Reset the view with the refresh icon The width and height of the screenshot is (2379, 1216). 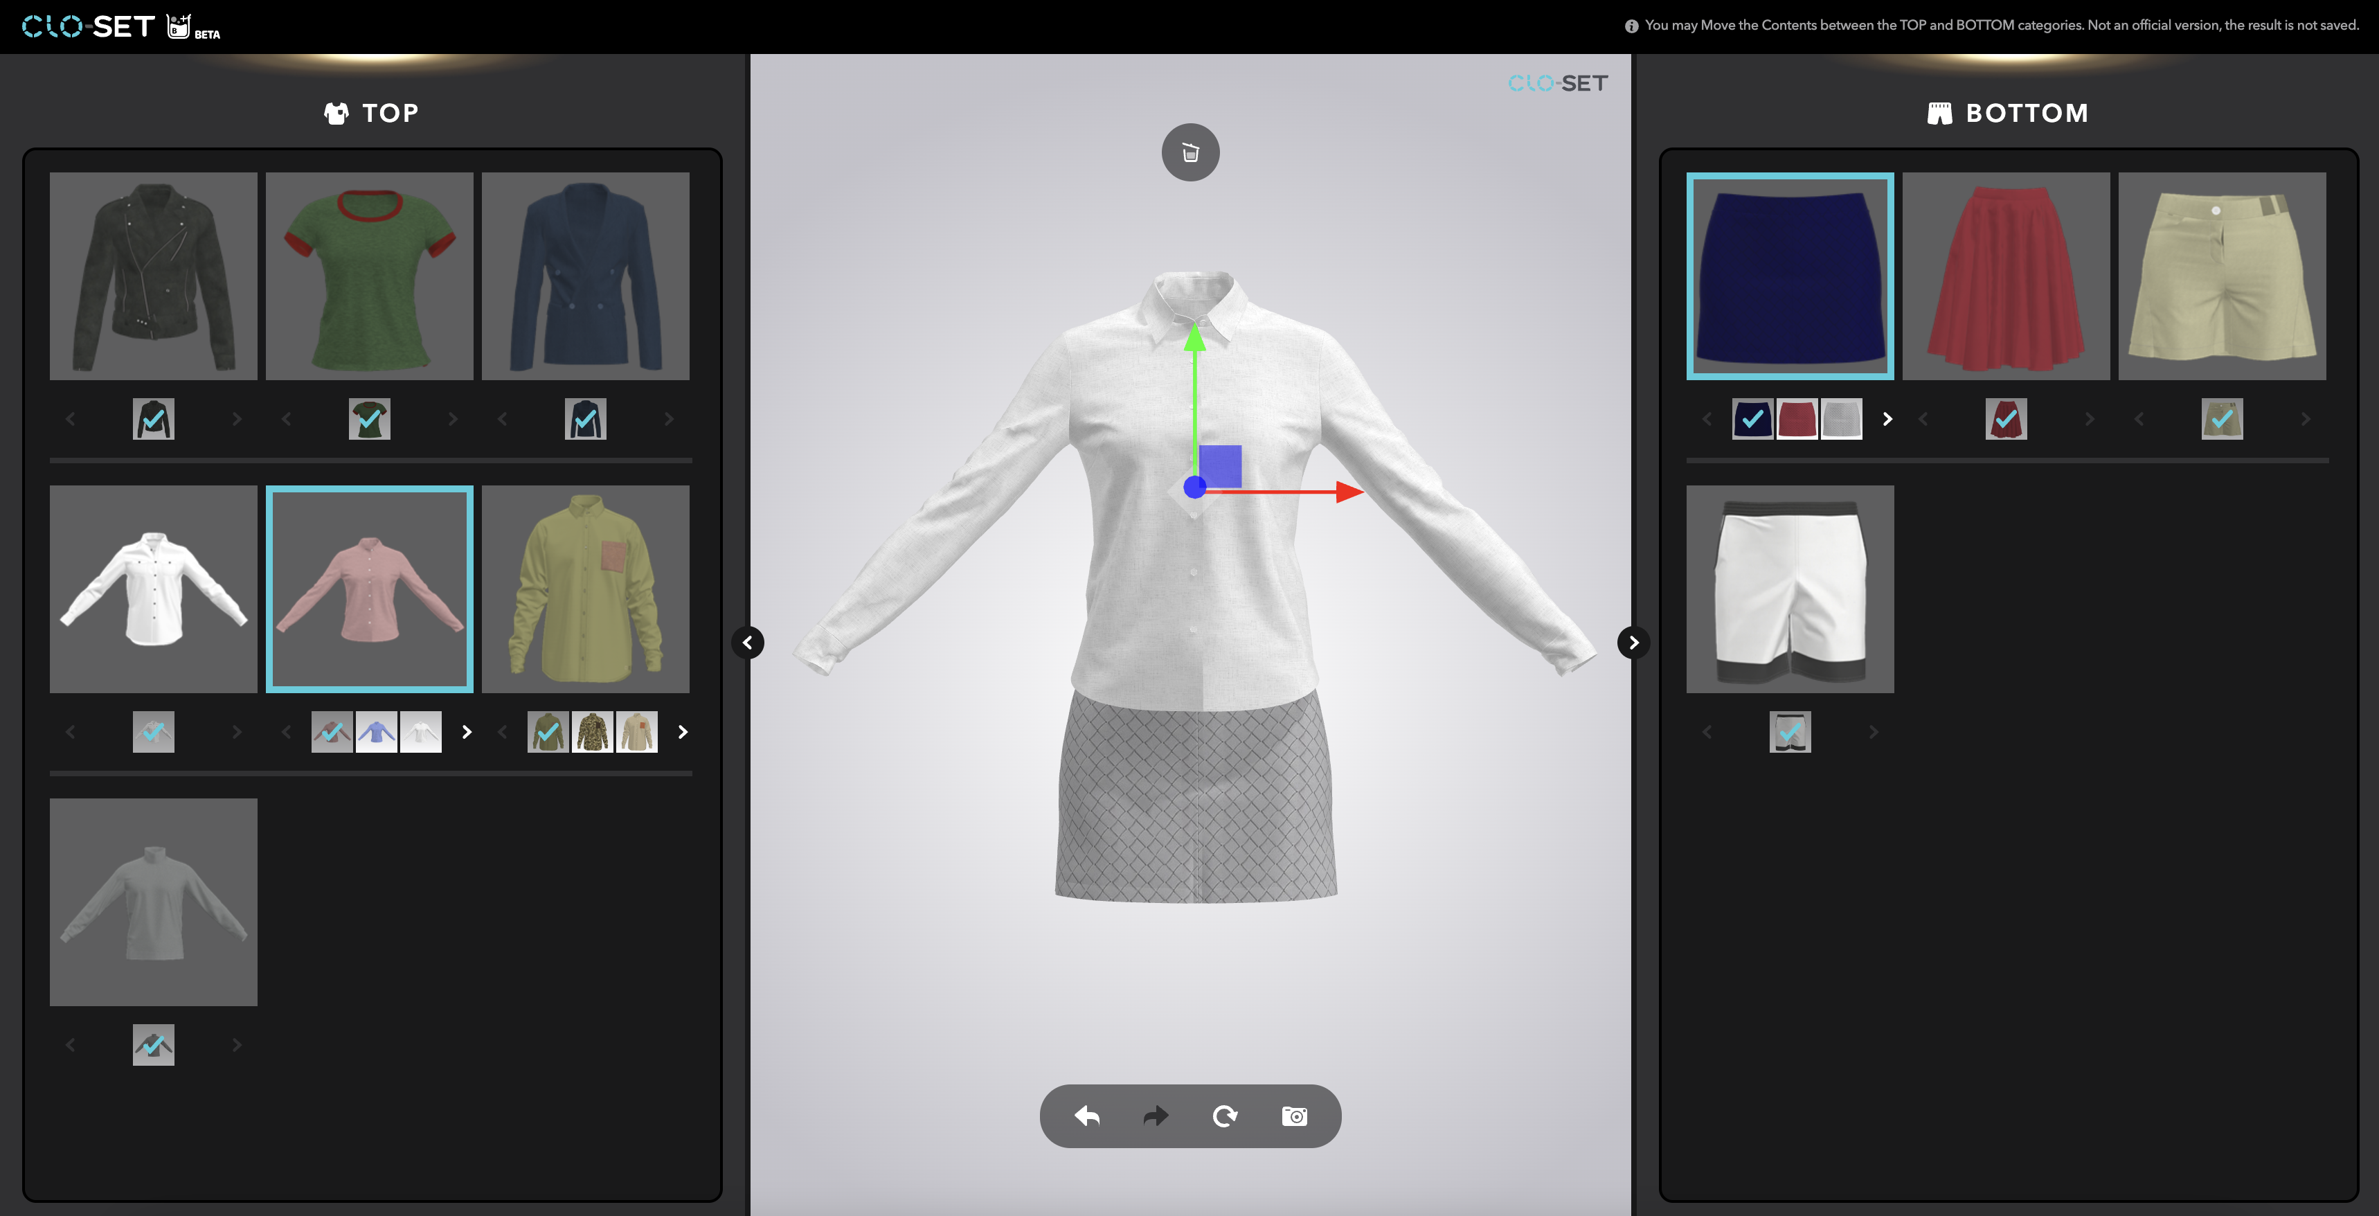pyautogui.click(x=1225, y=1116)
